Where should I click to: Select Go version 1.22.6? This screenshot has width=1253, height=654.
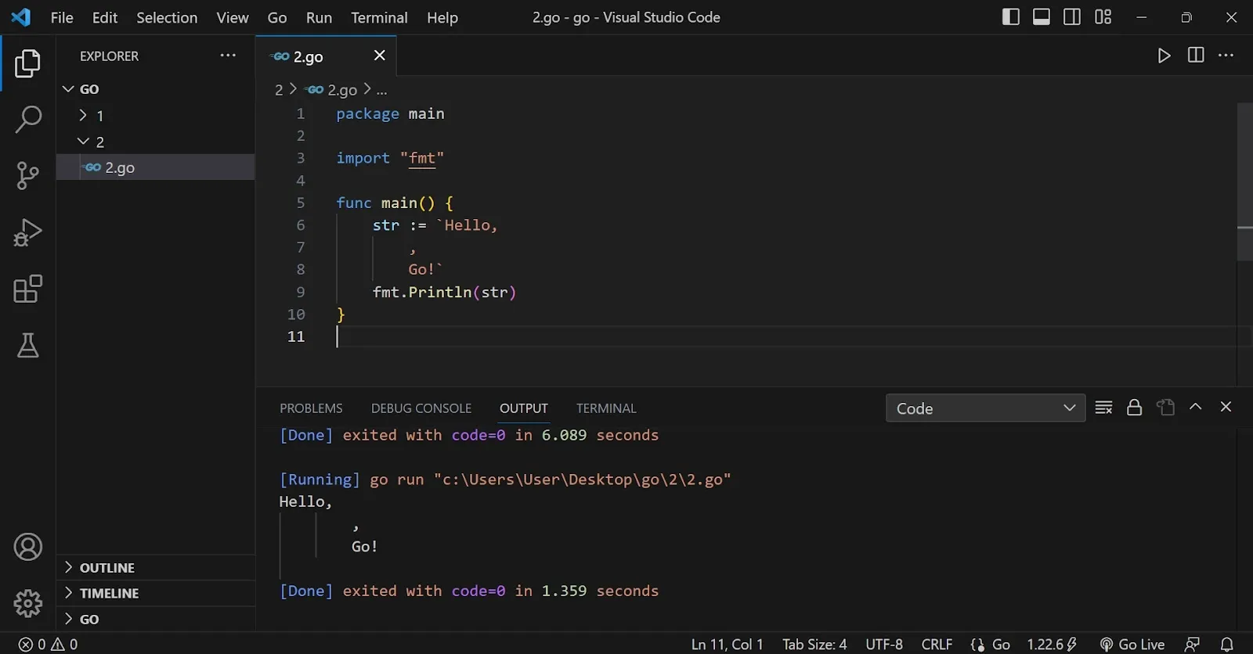(x=1052, y=645)
